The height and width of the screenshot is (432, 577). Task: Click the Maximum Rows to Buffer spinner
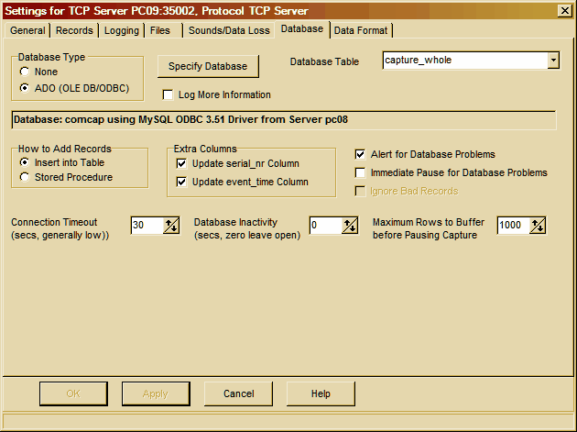[538, 226]
